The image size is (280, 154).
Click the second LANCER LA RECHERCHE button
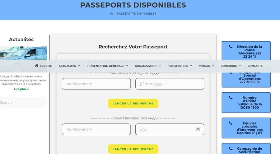(133, 149)
